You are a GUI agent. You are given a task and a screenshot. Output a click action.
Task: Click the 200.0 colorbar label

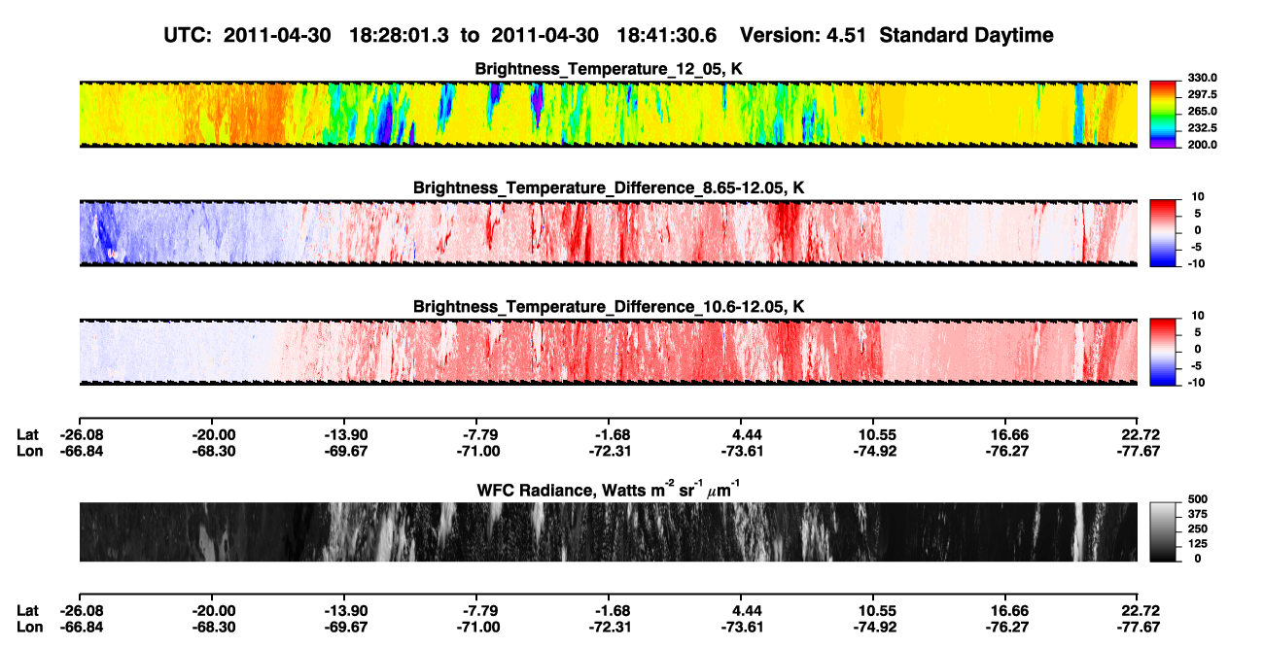1202,144
